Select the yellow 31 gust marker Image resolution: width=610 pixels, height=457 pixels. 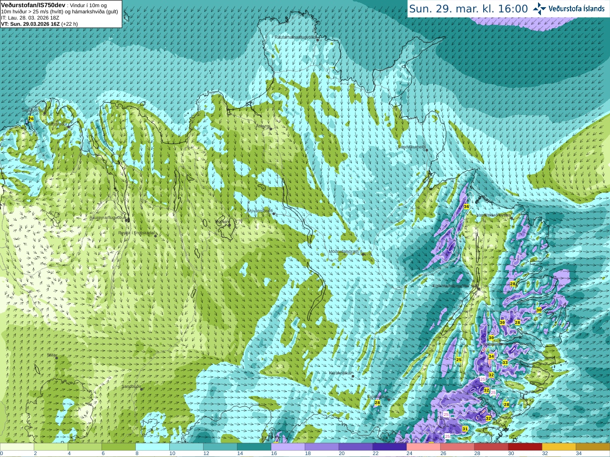pyautogui.click(x=465, y=429)
